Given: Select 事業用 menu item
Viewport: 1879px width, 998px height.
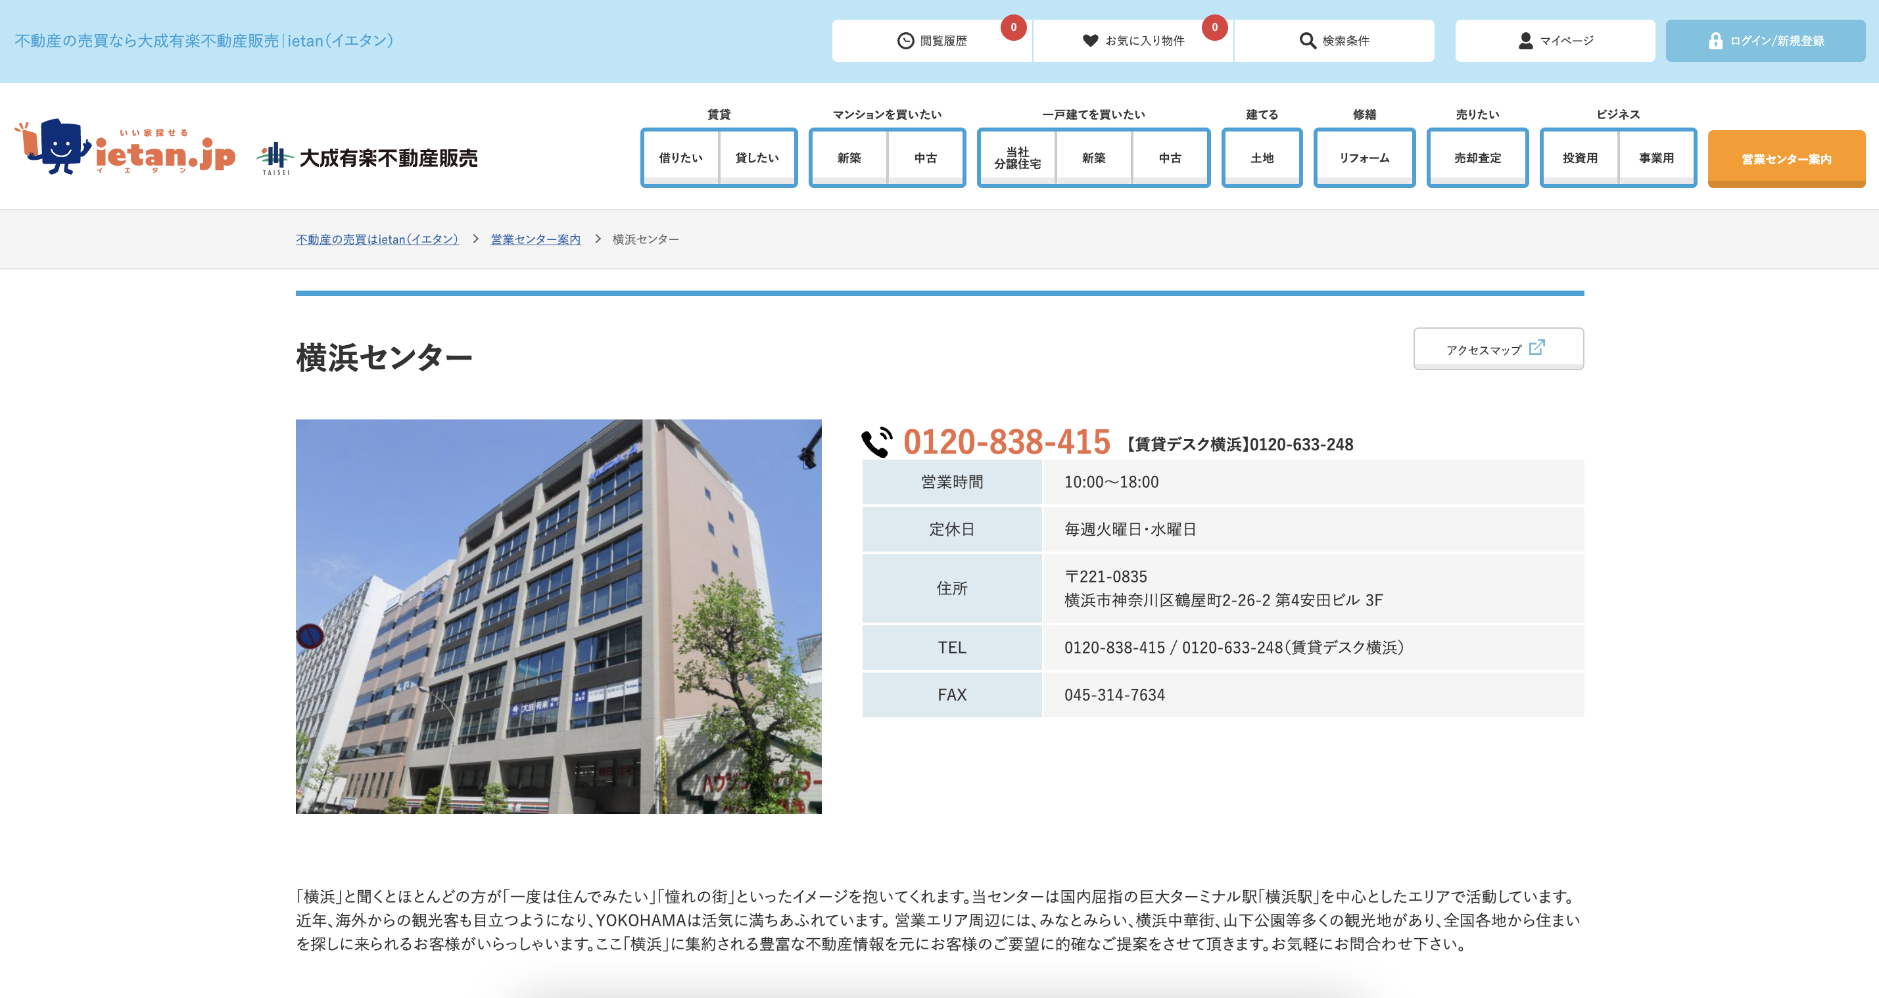Looking at the screenshot, I should pos(1657,158).
